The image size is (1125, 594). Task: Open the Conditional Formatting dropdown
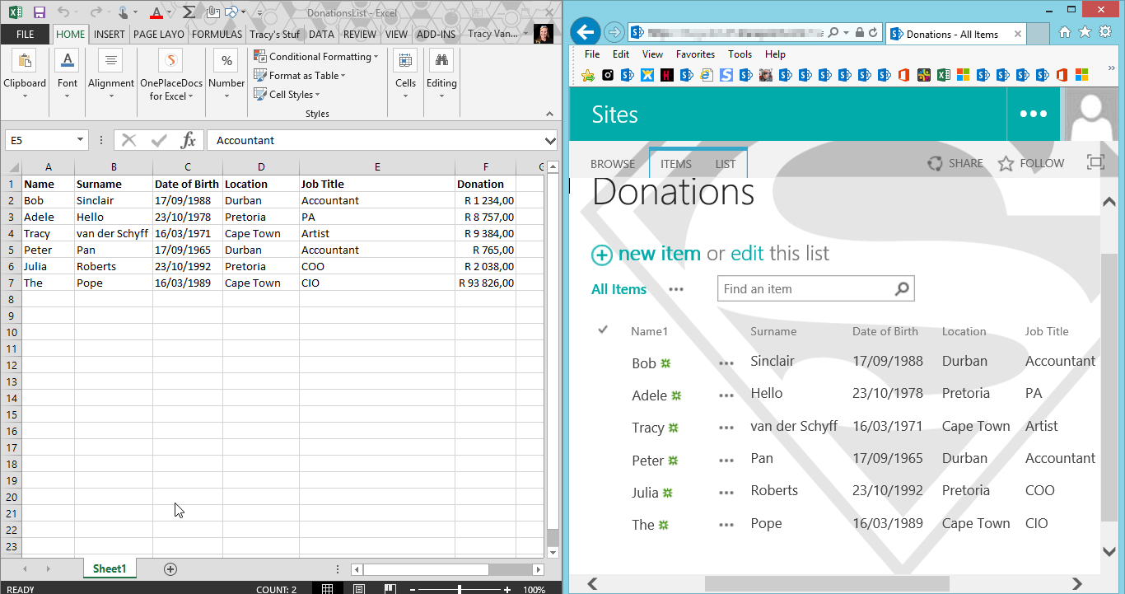pyautogui.click(x=316, y=57)
